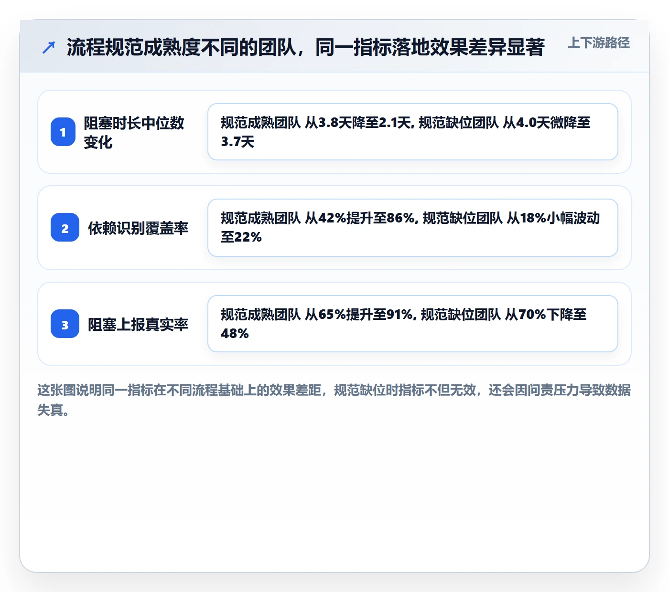Click the label 阻塞时长中位数变化
669x592 pixels.
pos(134,132)
